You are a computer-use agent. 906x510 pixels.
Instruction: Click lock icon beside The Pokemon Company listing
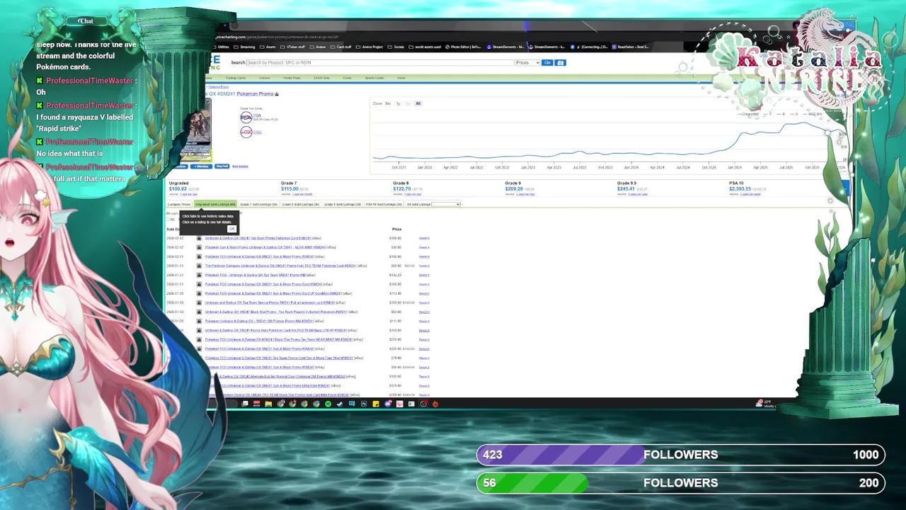coord(199,266)
